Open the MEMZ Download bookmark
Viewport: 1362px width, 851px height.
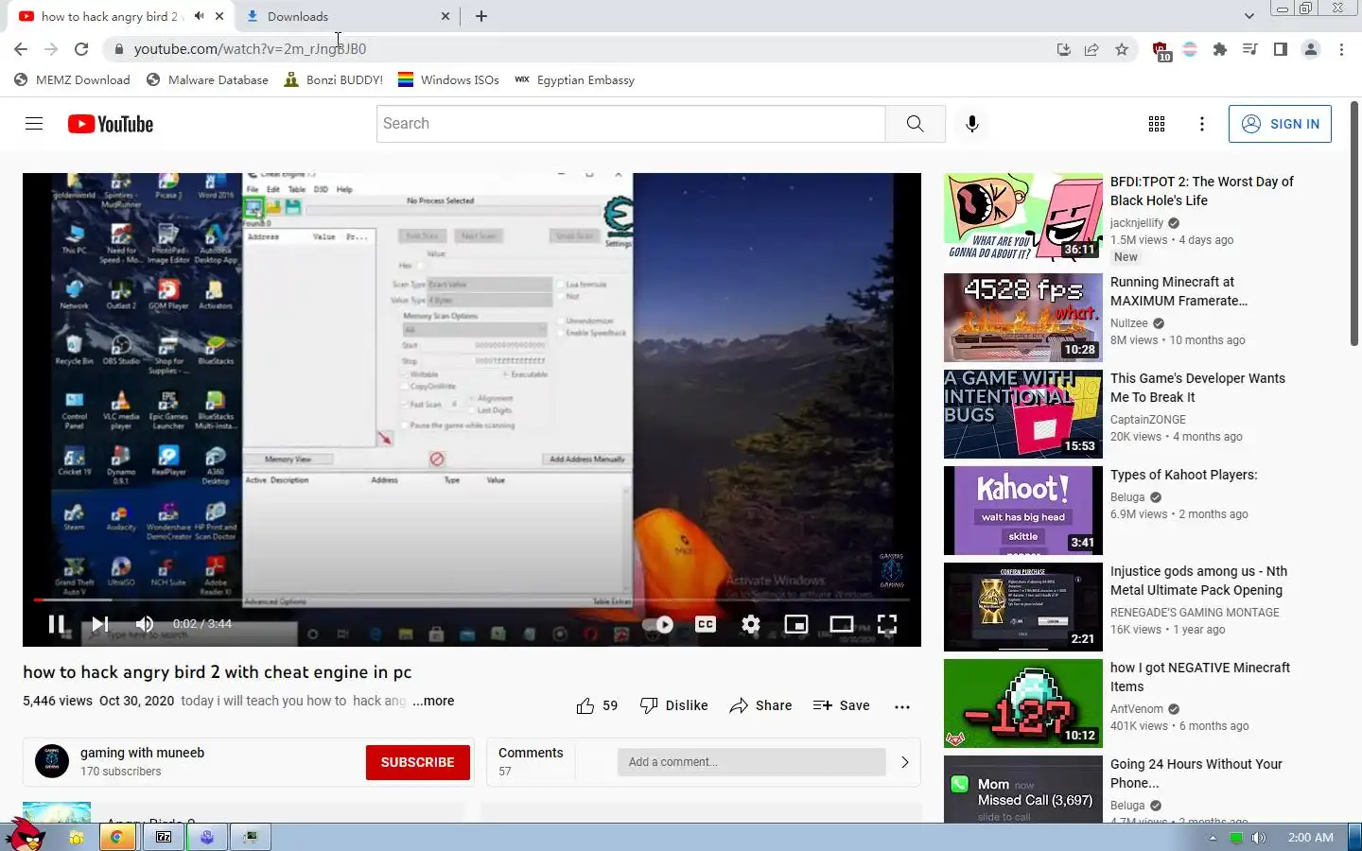[x=72, y=80]
